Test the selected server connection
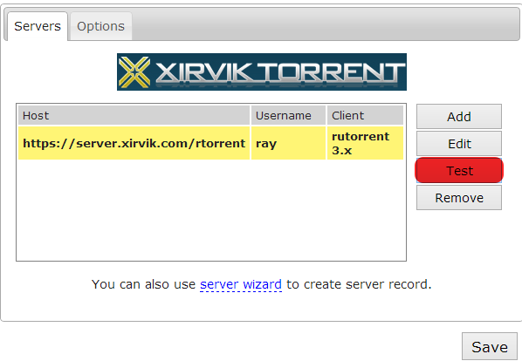 [x=459, y=171]
